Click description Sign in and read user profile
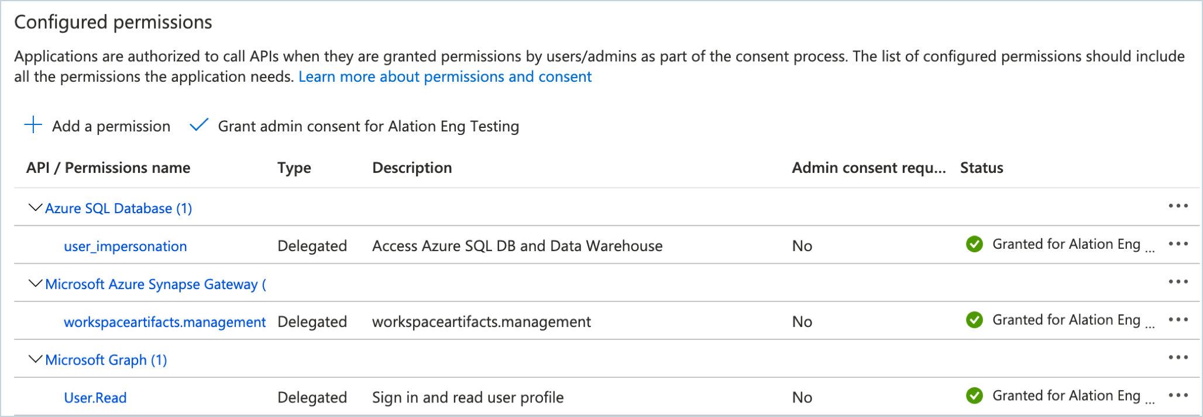Viewport: 1203px width, 417px height. 468,398
